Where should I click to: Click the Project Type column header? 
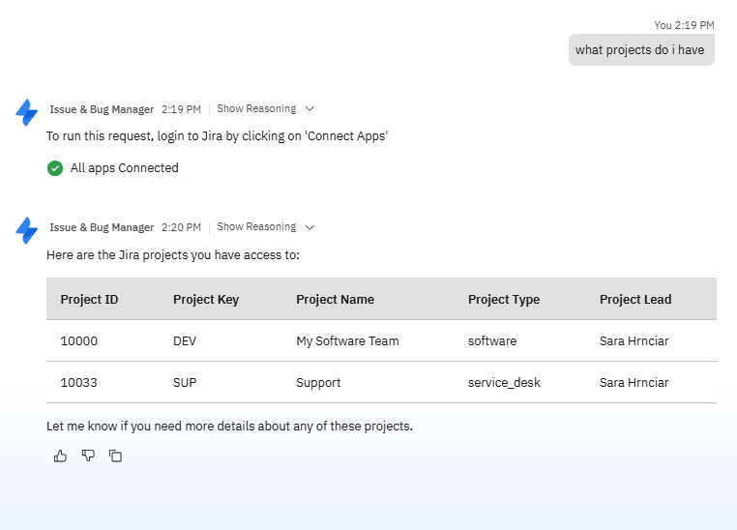point(504,299)
